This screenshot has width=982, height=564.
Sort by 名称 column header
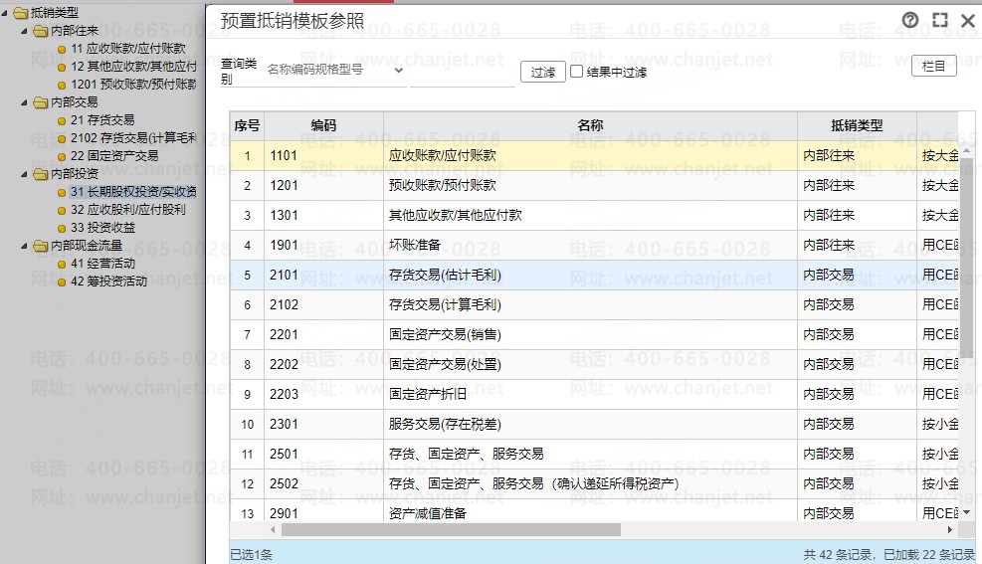(x=590, y=125)
